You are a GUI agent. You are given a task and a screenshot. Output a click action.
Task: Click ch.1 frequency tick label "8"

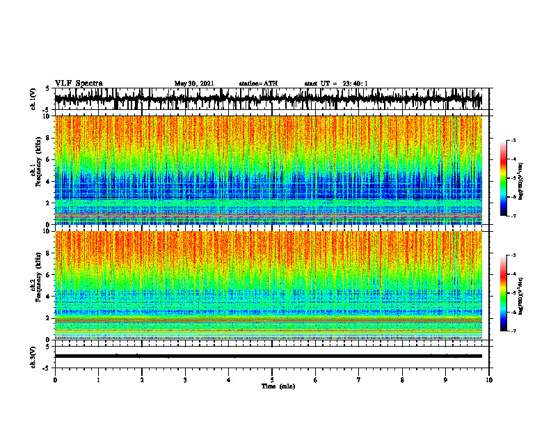click(48, 138)
